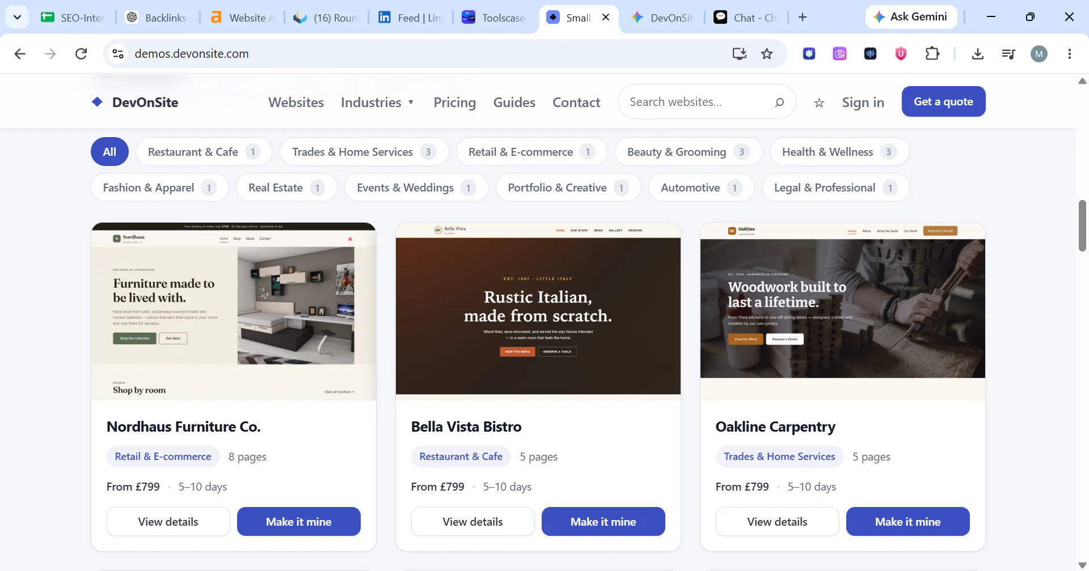
Task: Click the Sign in link
Action: coord(863,103)
